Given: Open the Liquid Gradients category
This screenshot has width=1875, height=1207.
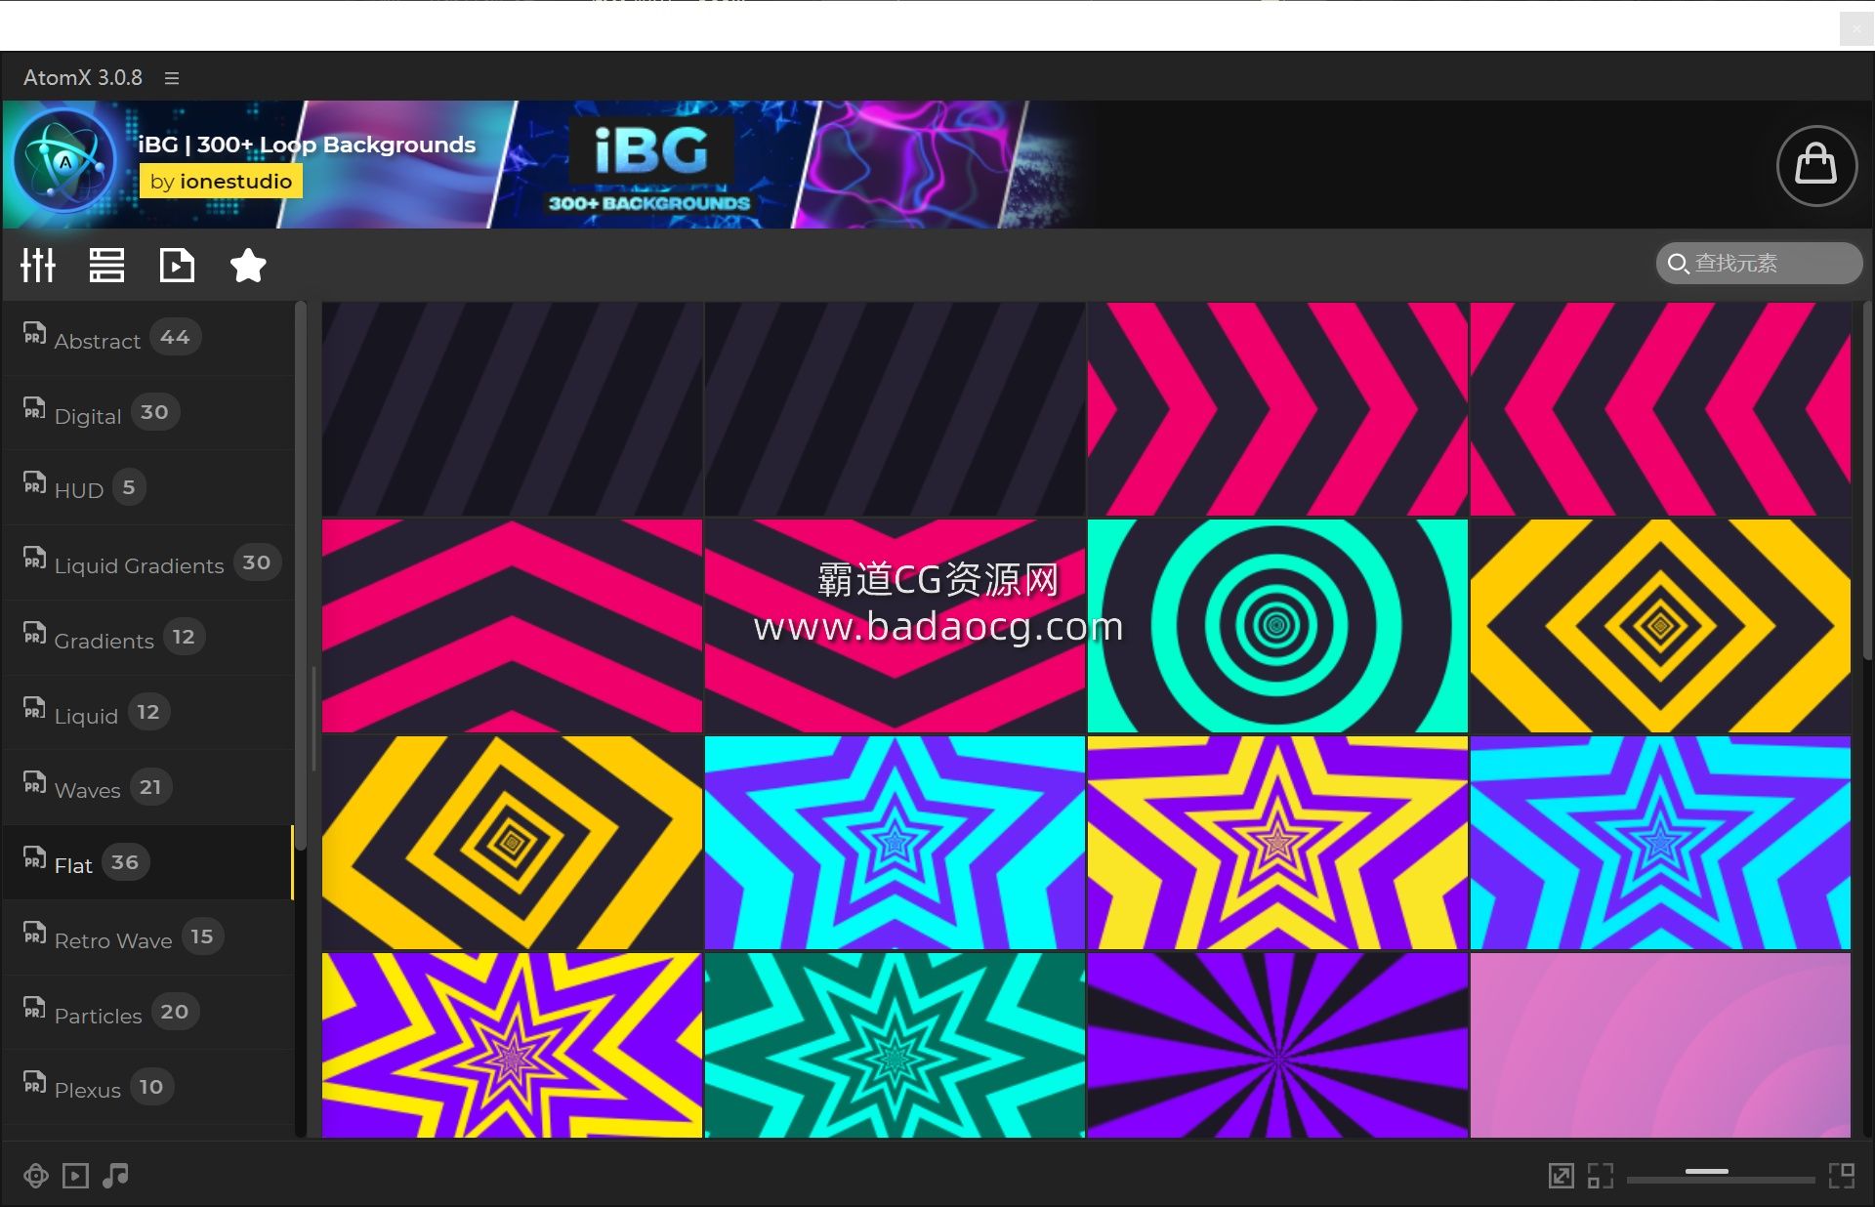Looking at the screenshot, I should pos(147,563).
